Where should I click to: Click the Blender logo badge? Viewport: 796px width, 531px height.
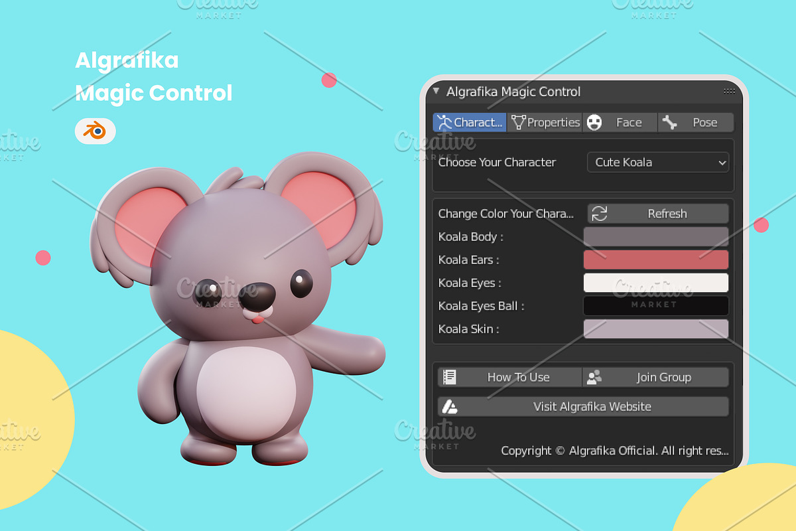96,131
